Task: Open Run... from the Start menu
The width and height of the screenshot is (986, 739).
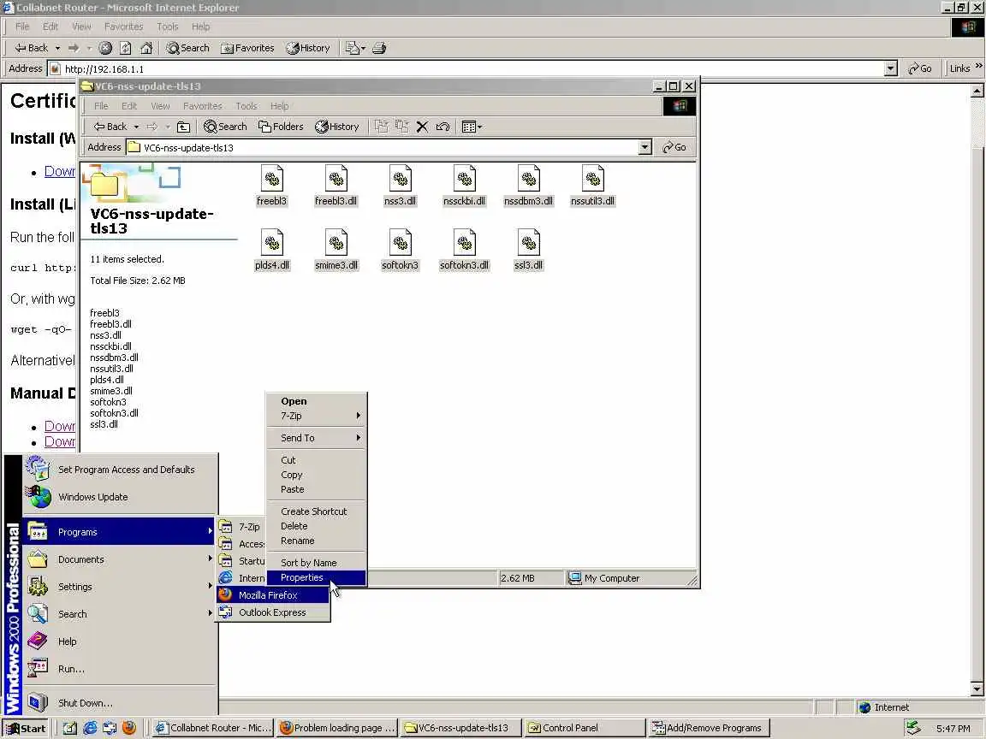Action: [x=120, y=669]
